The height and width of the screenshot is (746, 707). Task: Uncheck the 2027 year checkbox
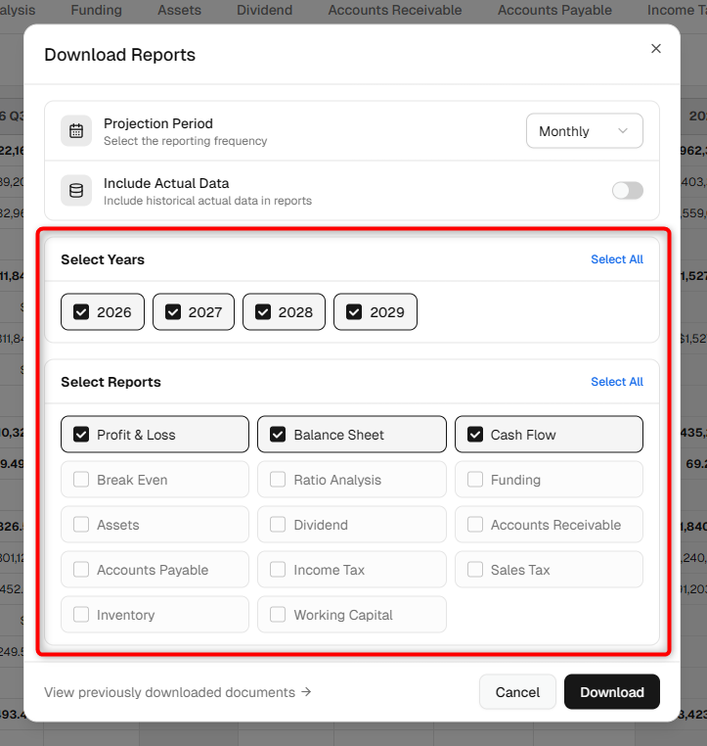coord(173,312)
